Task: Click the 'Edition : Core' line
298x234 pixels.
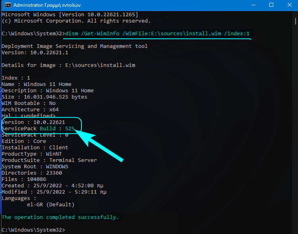Action: 24,141
